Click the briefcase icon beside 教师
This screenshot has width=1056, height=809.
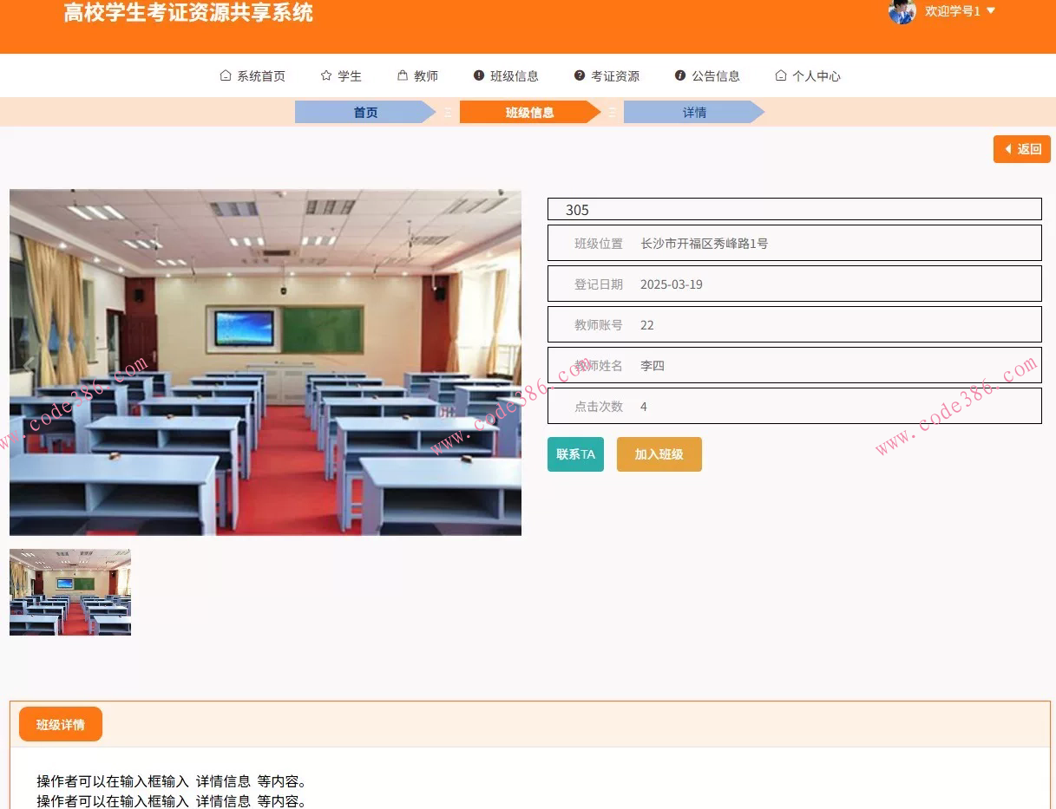(x=403, y=75)
